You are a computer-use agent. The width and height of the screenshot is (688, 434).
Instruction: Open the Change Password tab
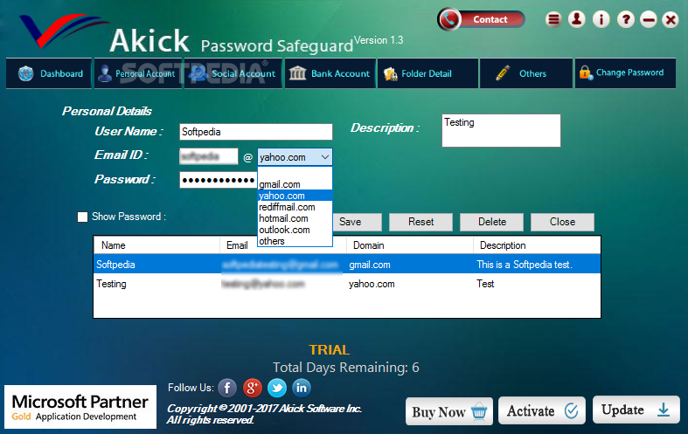coord(625,73)
